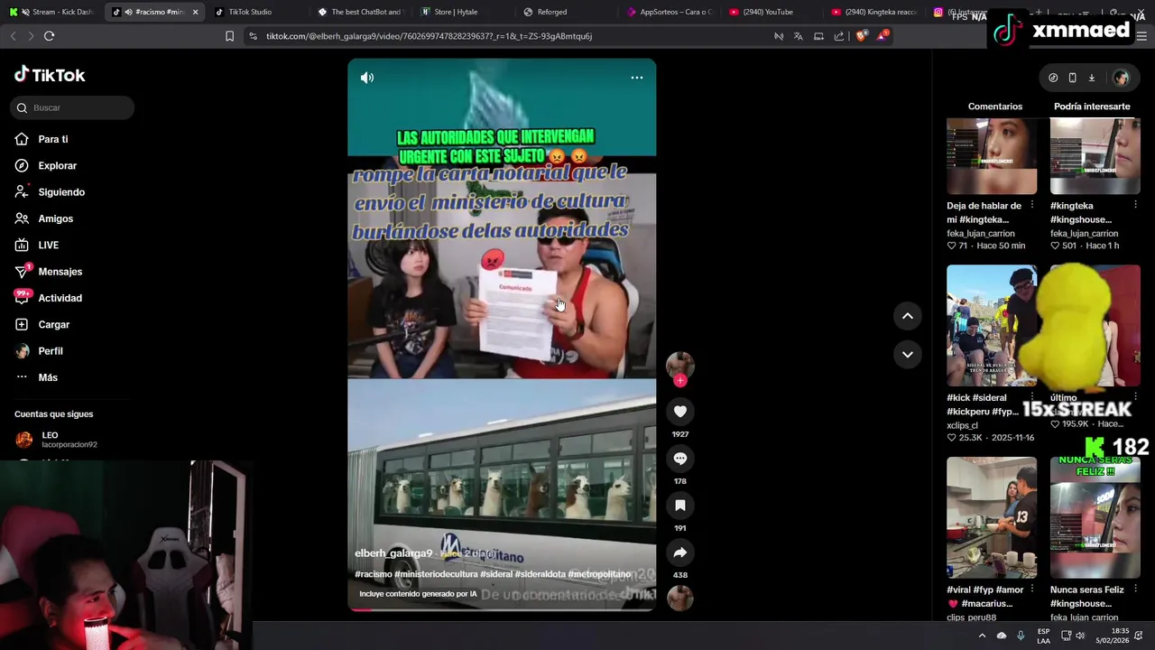1155x650 pixels.
Task: Switch to the Podría interesarte tab
Action: pos(1092,107)
